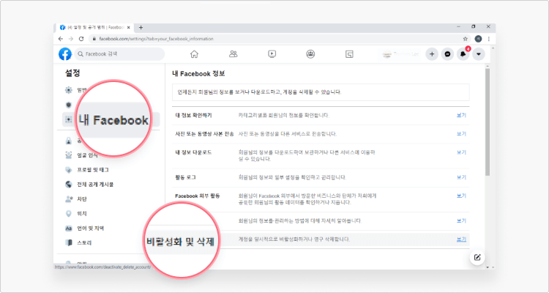Select the 설정 및 공개 범위 browser tab
Image resolution: width=549 pixels, height=293 pixels.
(x=93, y=27)
